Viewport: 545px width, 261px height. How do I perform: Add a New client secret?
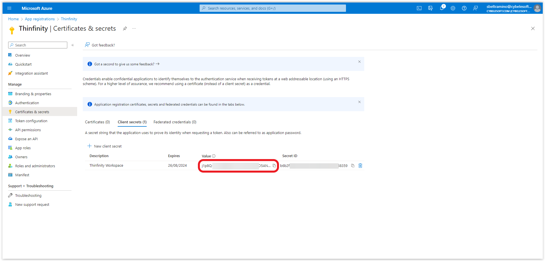pyautogui.click(x=104, y=146)
